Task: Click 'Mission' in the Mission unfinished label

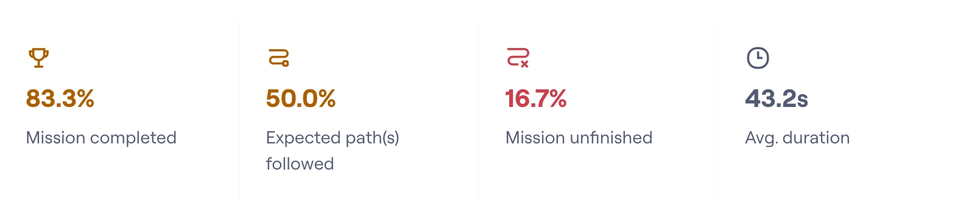Action: point(535,138)
